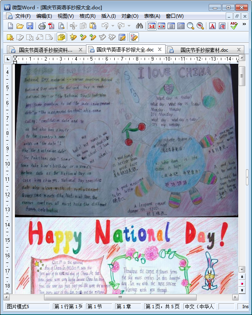Switch to 国庆节英语手抄报资料 tab
This screenshot has width=252, height=315.
click(46, 50)
